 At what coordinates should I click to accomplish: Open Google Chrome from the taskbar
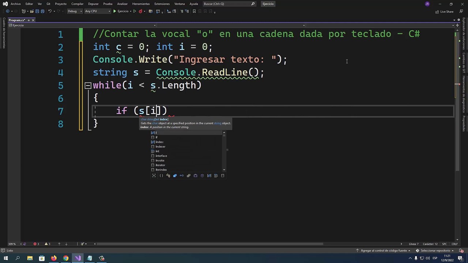tap(66, 258)
